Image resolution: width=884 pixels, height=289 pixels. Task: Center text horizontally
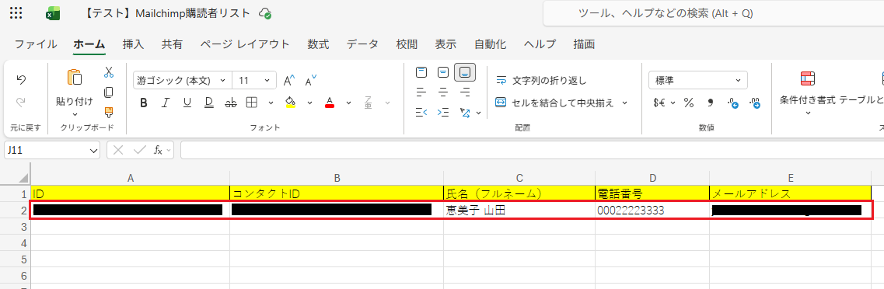coord(443,92)
